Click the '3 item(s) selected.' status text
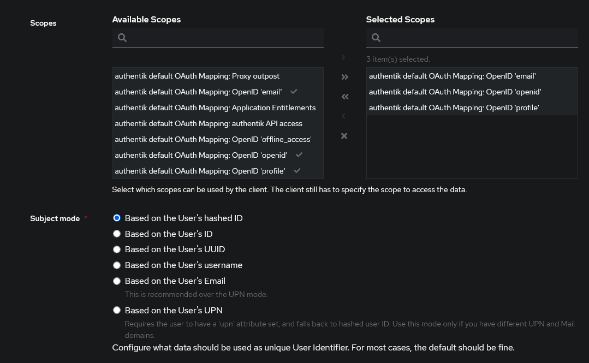Viewport: 589px width, 363px height. click(398, 59)
